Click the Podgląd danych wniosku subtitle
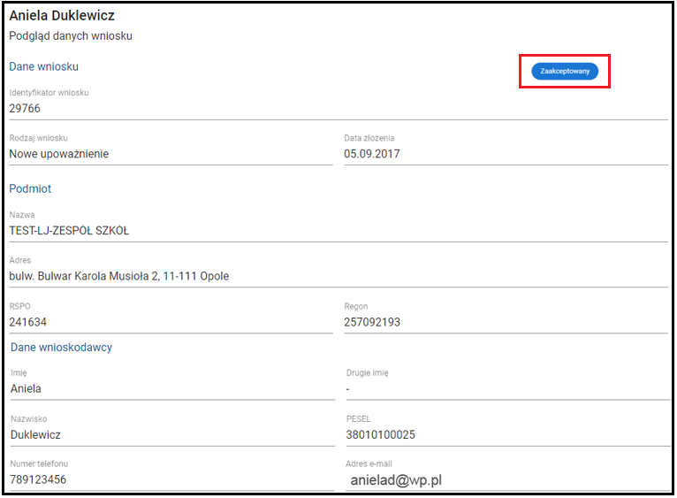Viewport: 677px width, 498px height. pos(71,36)
